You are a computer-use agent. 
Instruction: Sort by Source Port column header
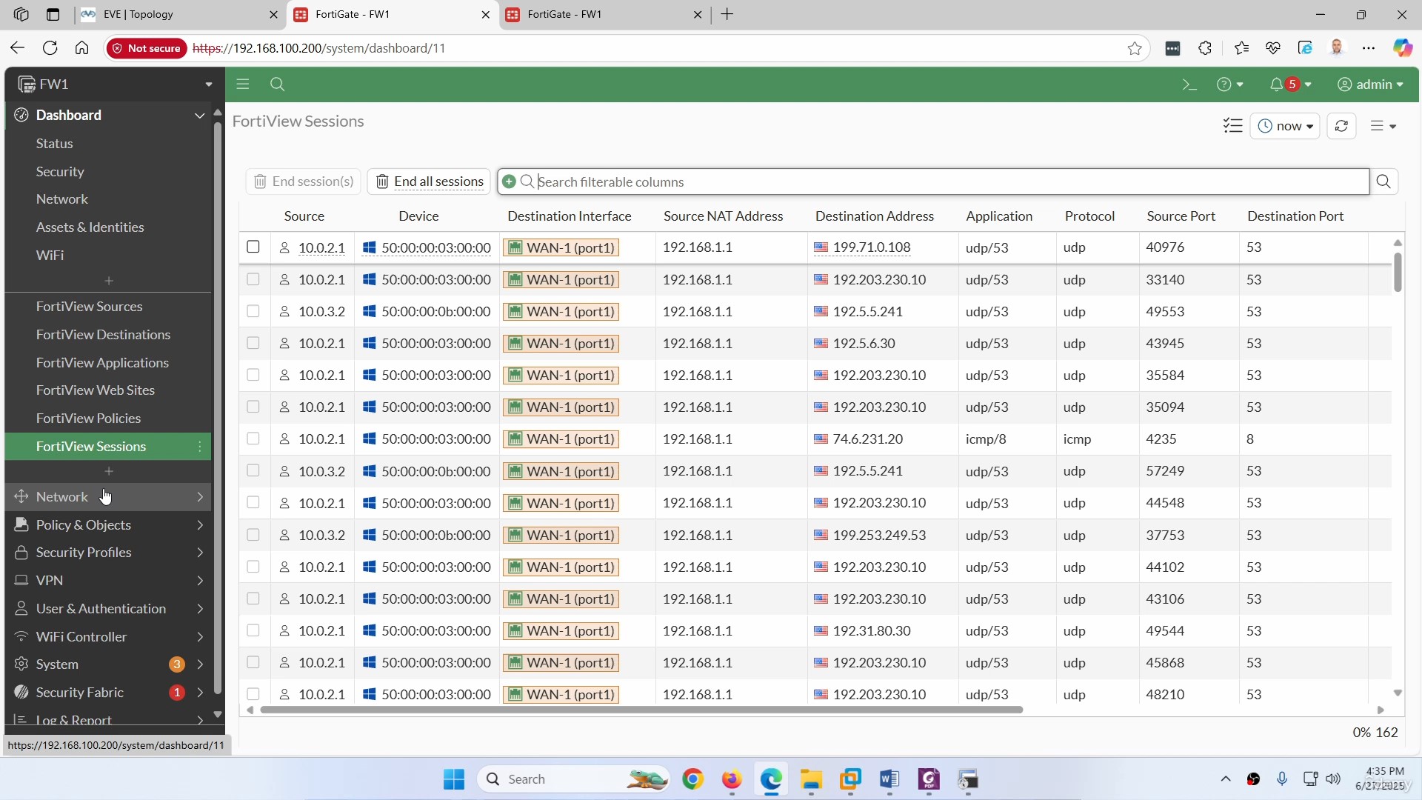pyautogui.click(x=1181, y=216)
